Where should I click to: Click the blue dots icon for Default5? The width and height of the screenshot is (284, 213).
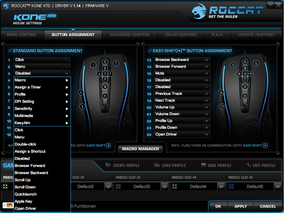tap(231, 187)
